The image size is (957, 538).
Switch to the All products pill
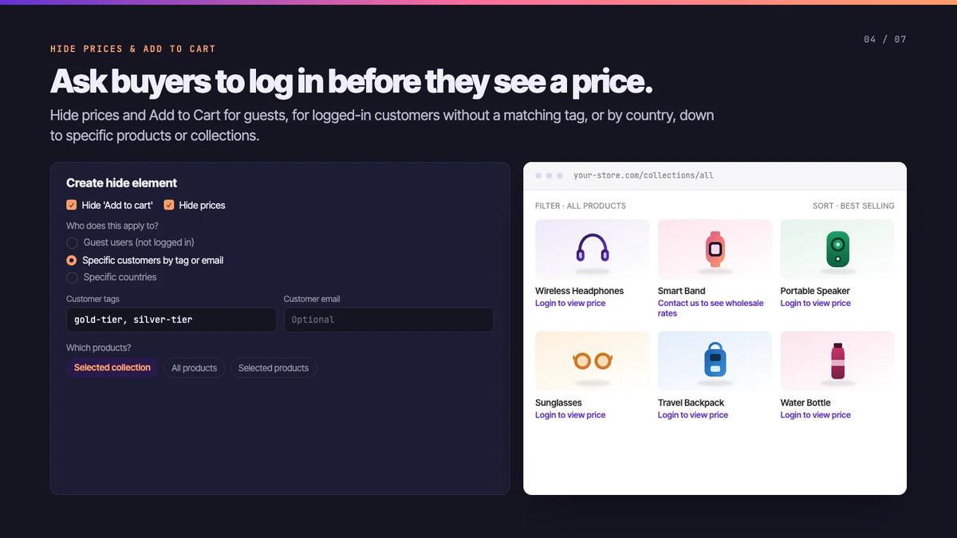tap(194, 368)
